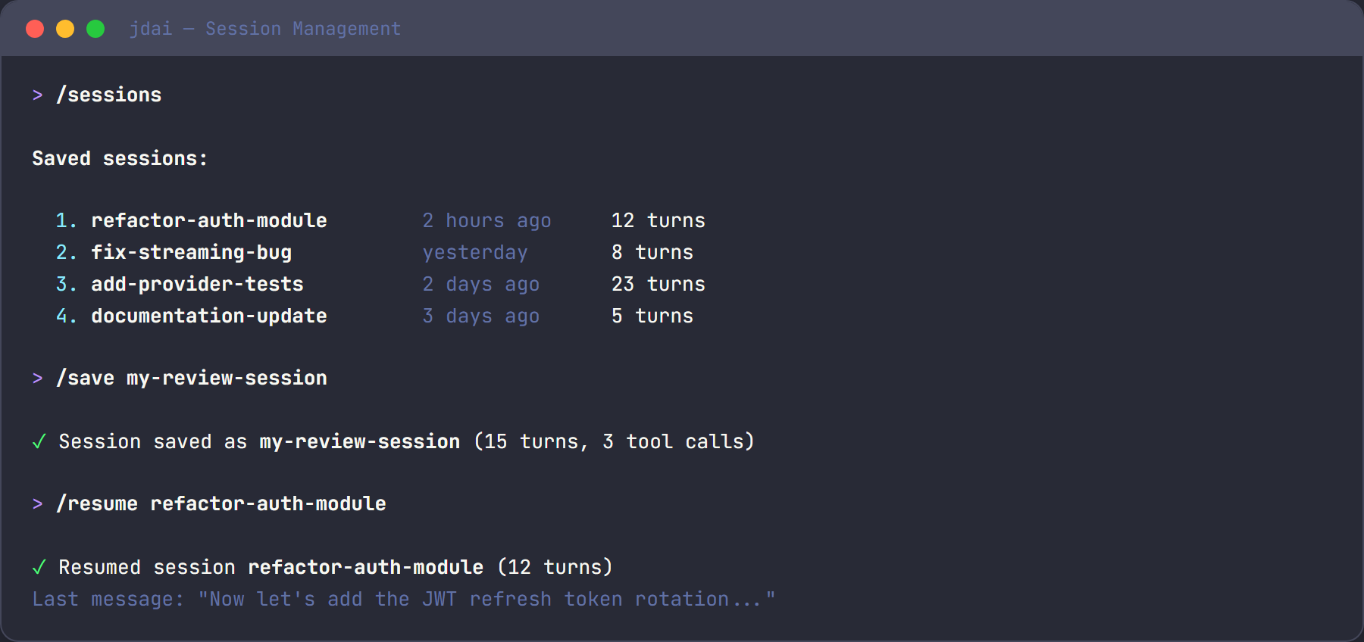
Task: Click the checkmark next to resumed session message
Action: coord(39,567)
